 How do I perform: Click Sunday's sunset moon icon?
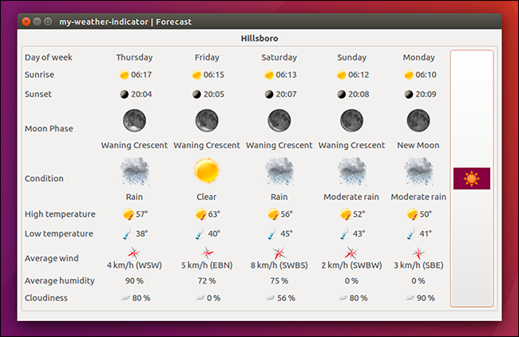click(x=342, y=95)
